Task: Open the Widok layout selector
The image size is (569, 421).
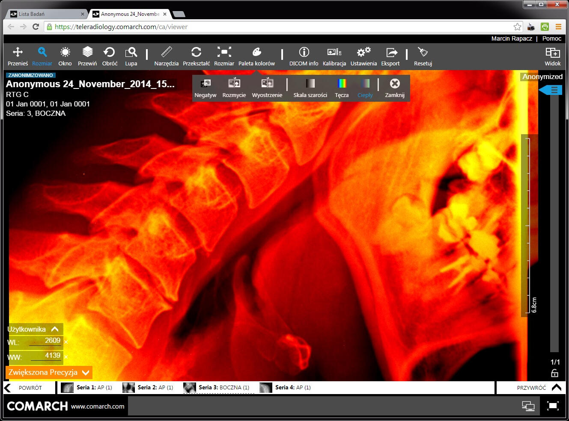Action: (553, 56)
